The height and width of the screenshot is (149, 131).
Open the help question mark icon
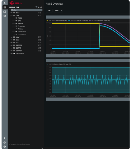(5, 142)
